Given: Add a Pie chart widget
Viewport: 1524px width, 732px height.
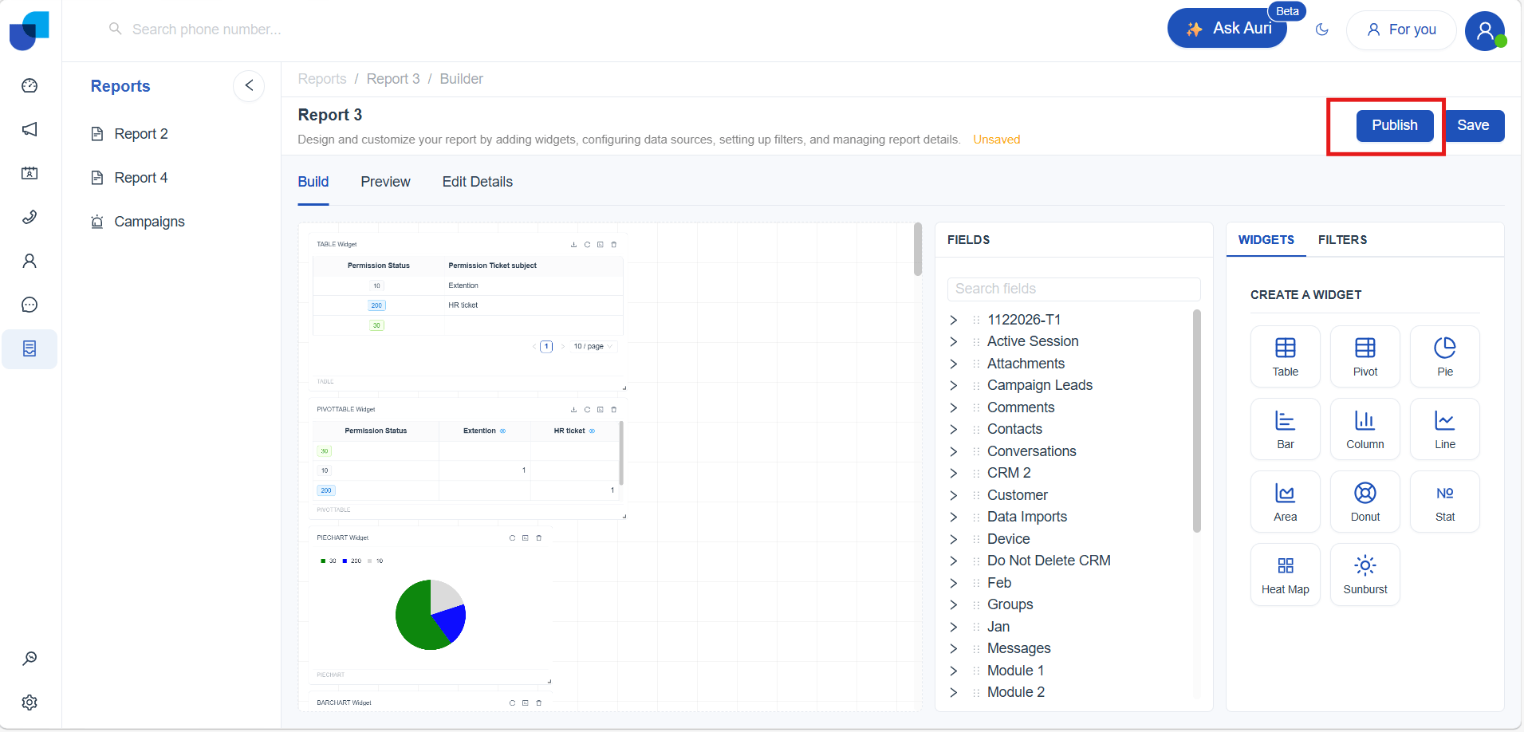Looking at the screenshot, I should click(x=1444, y=356).
